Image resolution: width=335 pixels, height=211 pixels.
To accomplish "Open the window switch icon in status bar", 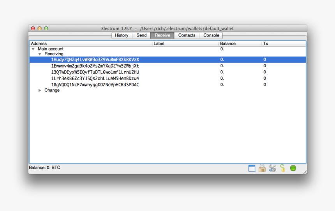I will (252, 168).
